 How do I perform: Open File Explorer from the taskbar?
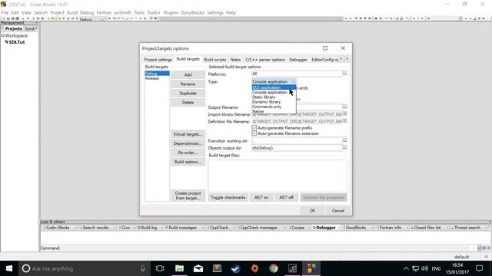point(179,268)
